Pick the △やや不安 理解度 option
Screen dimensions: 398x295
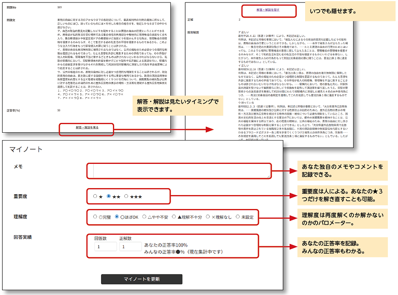(x=144, y=217)
